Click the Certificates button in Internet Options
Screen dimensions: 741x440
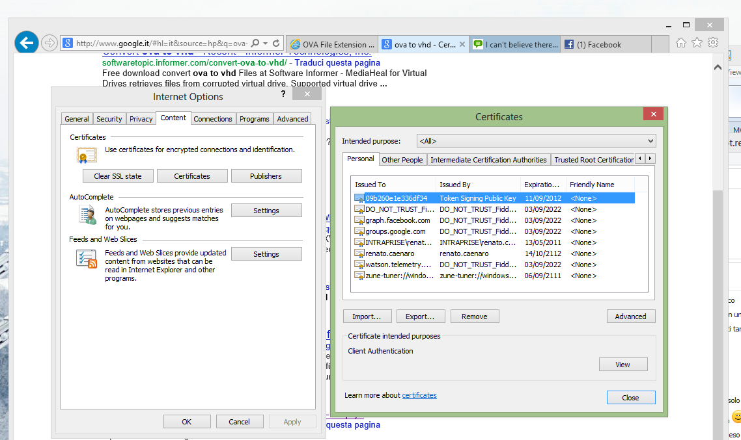click(192, 176)
